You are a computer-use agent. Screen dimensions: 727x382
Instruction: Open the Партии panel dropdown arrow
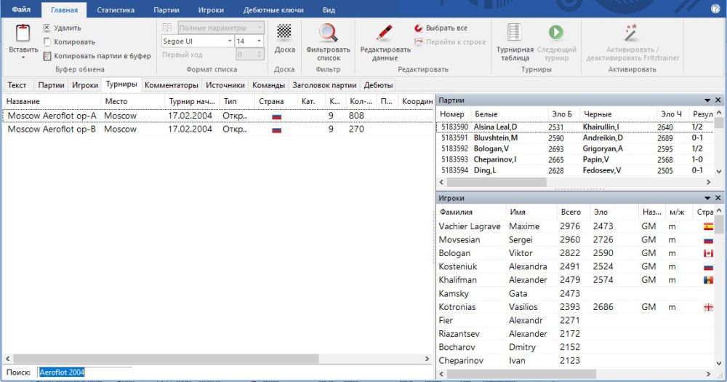707,100
